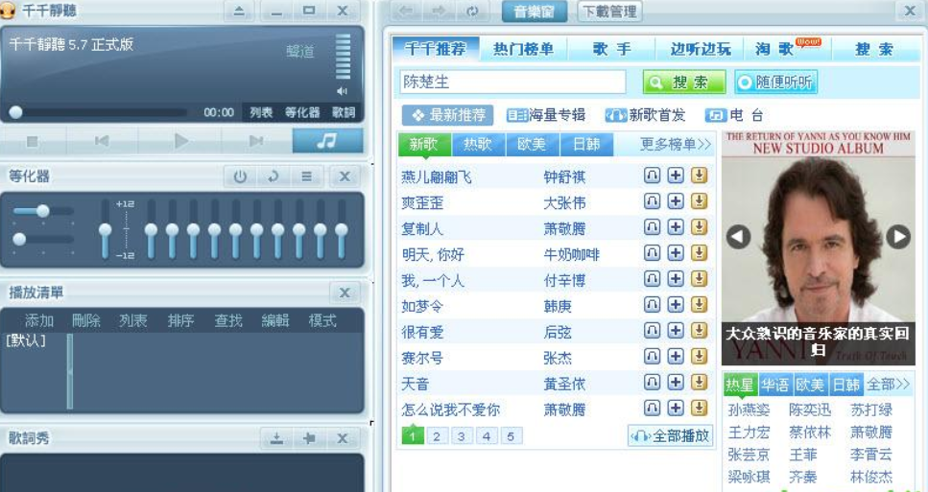Start playback with the play button
The width and height of the screenshot is (928, 492).
pyautogui.click(x=181, y=141)
